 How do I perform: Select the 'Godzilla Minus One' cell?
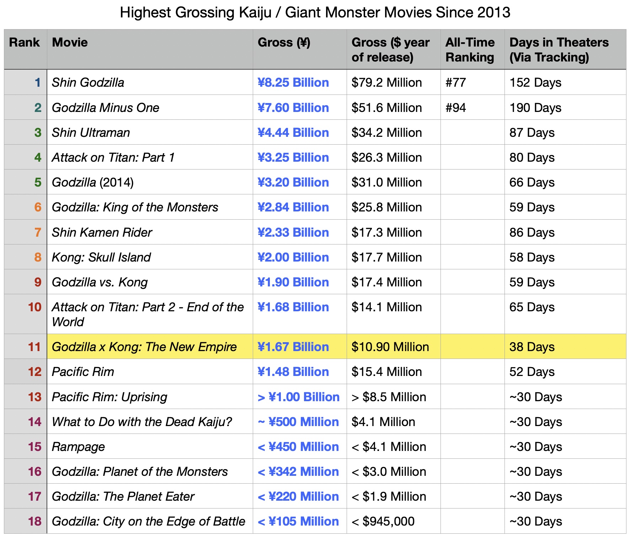pos(150,107)
